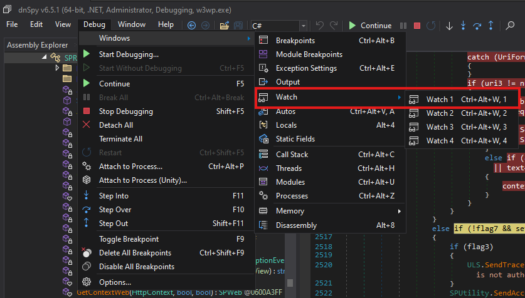
Task: Choose Detach All
Action: 166,125
